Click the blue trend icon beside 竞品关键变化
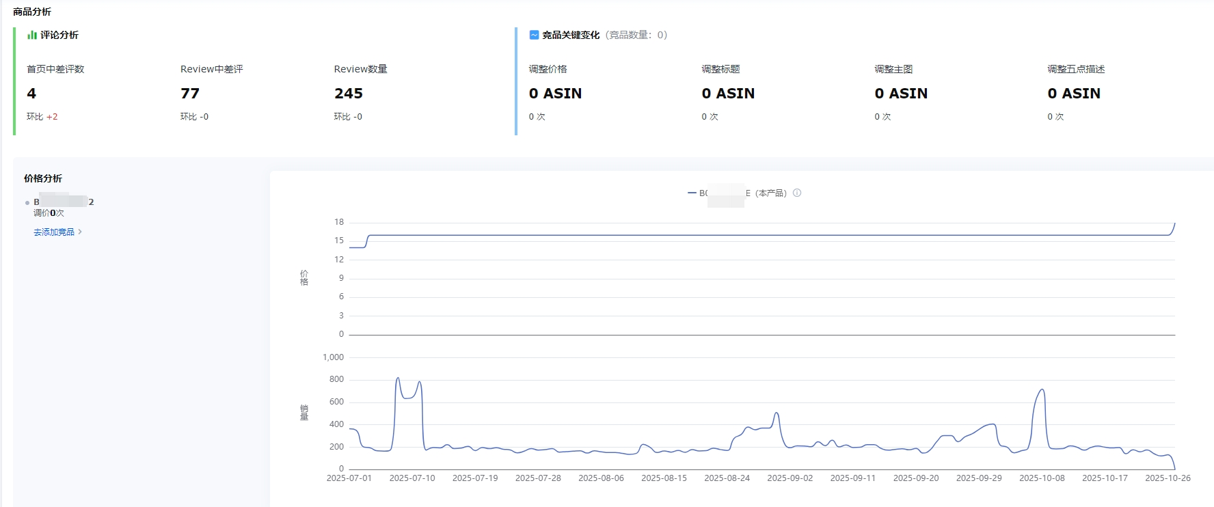The height and width of the screenshot is (507, 1214). (534, 35)
